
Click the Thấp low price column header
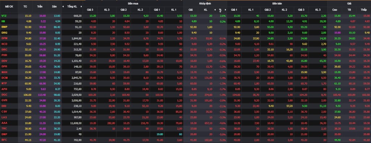coord(363,10)
